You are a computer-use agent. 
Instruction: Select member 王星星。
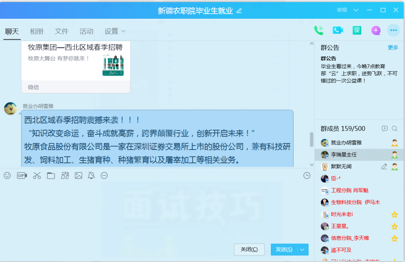359,226
